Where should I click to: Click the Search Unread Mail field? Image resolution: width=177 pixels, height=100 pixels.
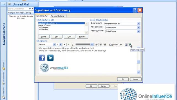(18, 9)
